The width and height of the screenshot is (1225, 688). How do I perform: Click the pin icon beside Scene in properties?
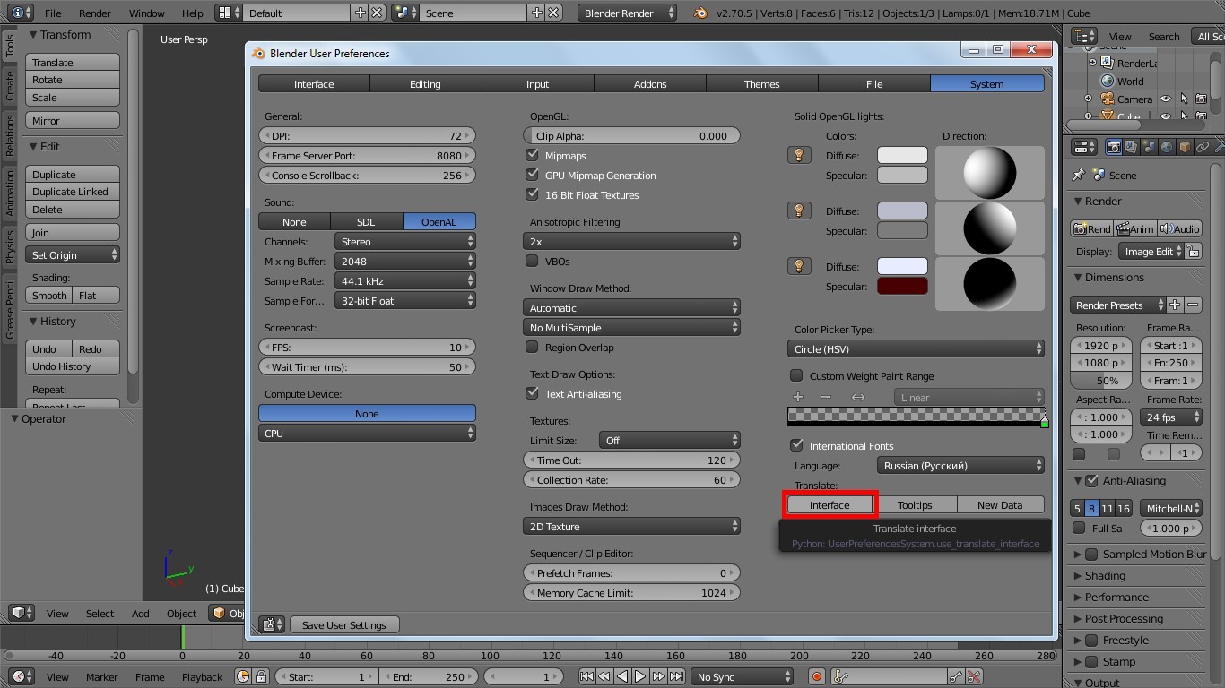tap(1079, 175)
